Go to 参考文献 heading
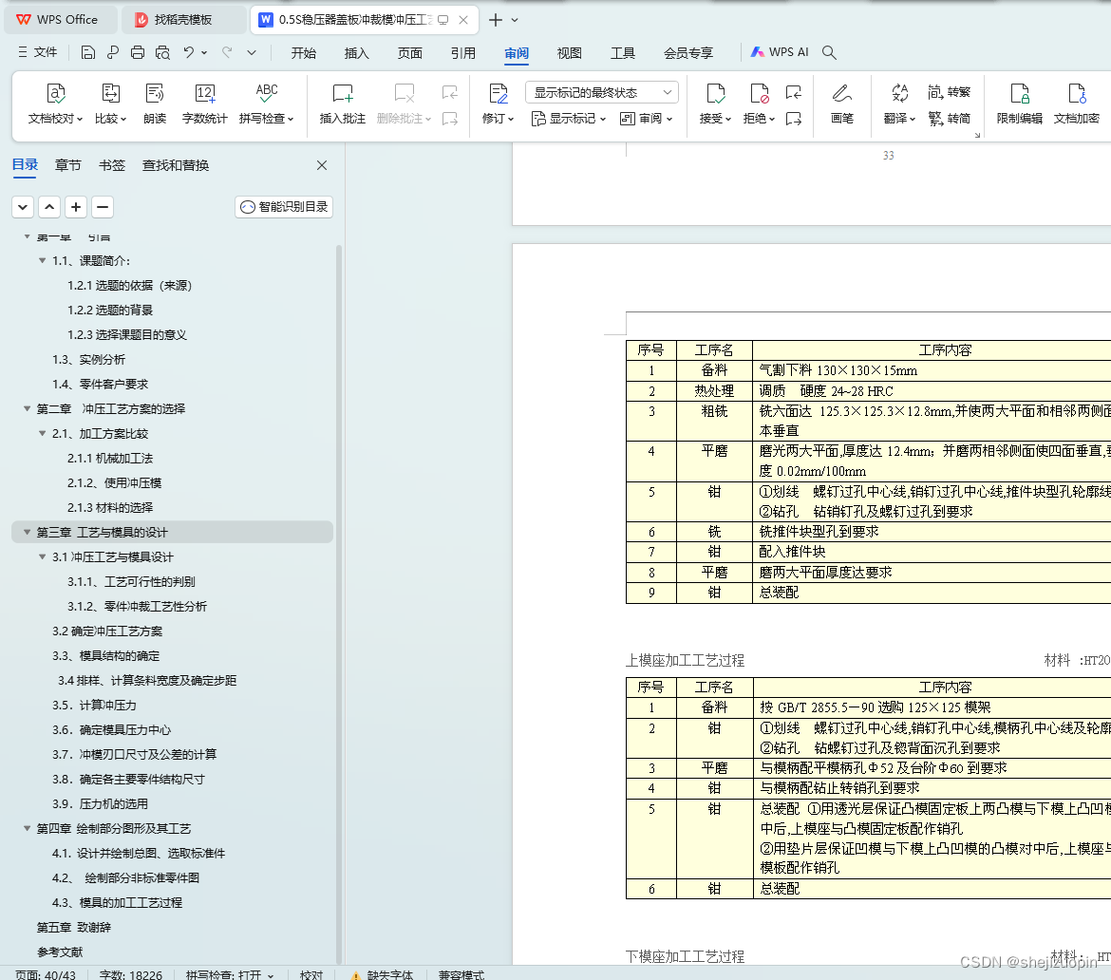The image size is (1111, 980). 60,952
